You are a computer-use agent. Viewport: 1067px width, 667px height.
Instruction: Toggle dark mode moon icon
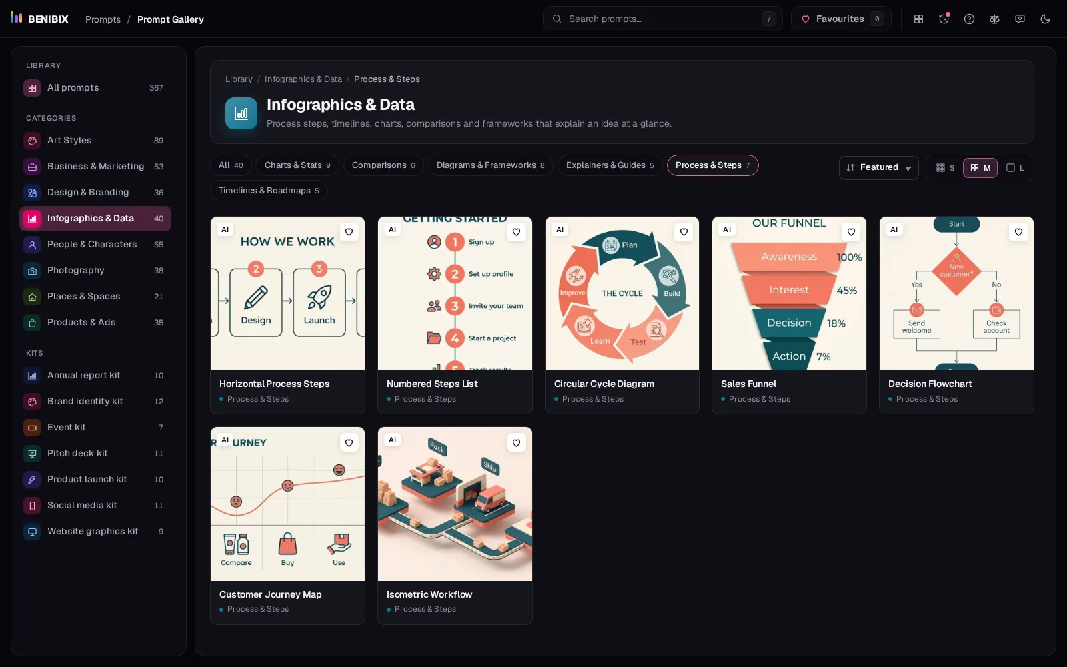point(1045,19)
